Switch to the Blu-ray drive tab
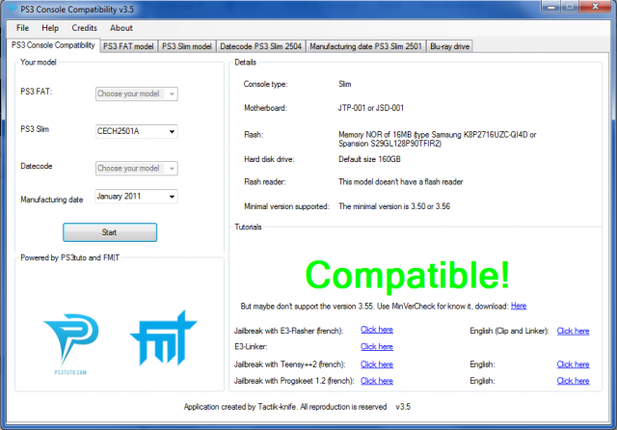Screen dimensions: 617x430 449,46
